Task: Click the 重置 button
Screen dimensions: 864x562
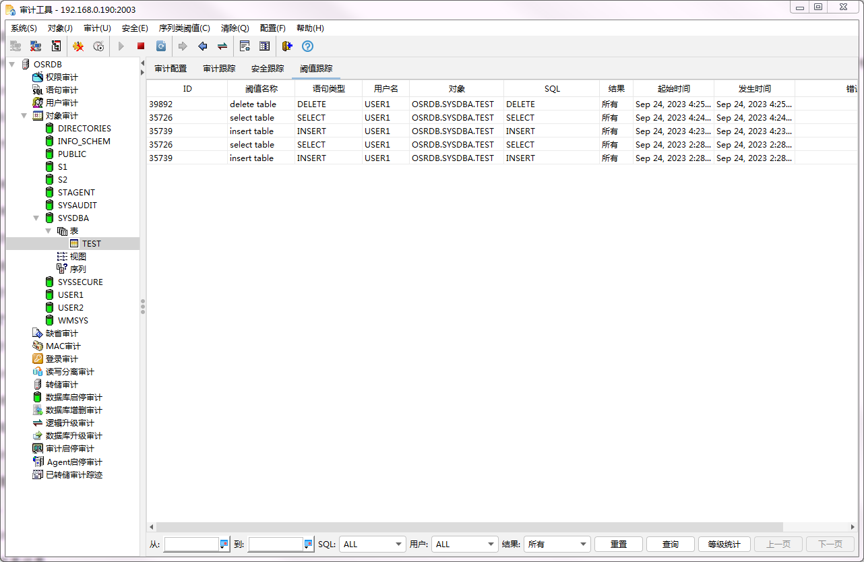Action: (618, 544)
